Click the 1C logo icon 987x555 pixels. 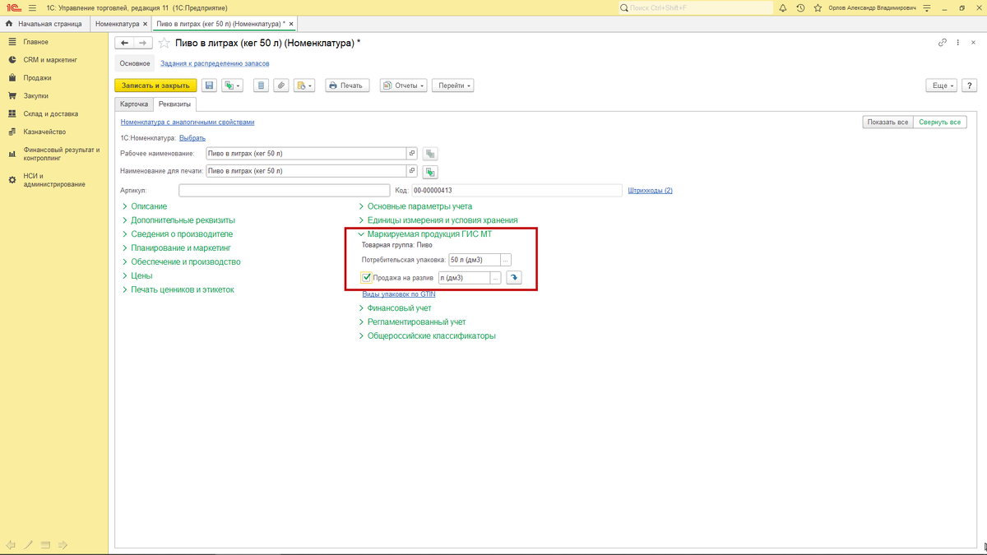13,7
